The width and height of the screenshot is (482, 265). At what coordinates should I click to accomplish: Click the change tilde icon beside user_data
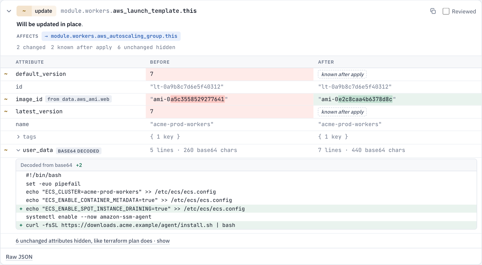6,150
